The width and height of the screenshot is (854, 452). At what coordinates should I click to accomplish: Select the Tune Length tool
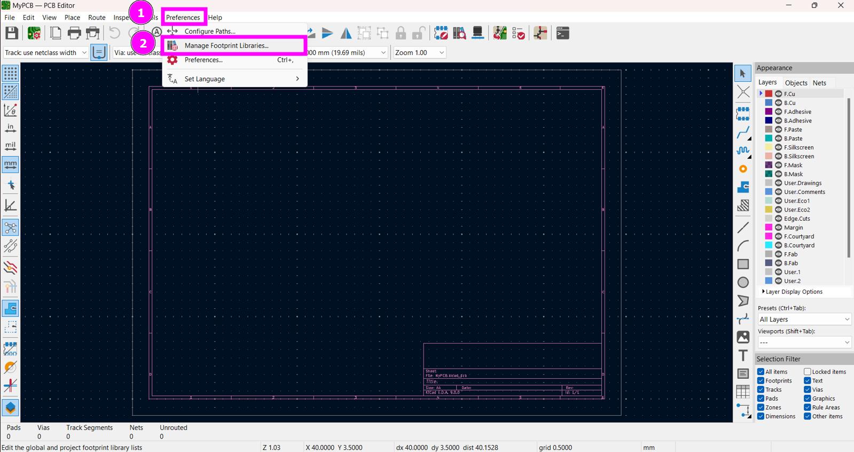tap(743, 151)
